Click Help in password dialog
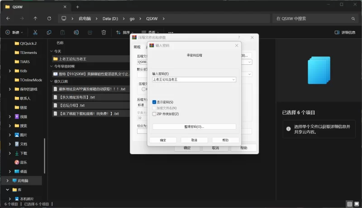 [225, 140]
